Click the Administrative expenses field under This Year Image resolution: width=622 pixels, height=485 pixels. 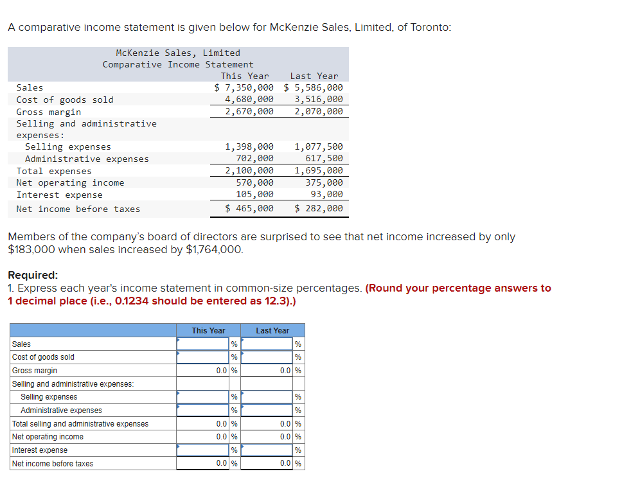[x=202, y=410]
